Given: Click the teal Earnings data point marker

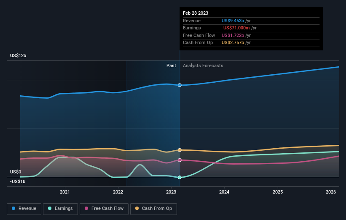Looking at the screenshot, I should [x=180, y=177].
